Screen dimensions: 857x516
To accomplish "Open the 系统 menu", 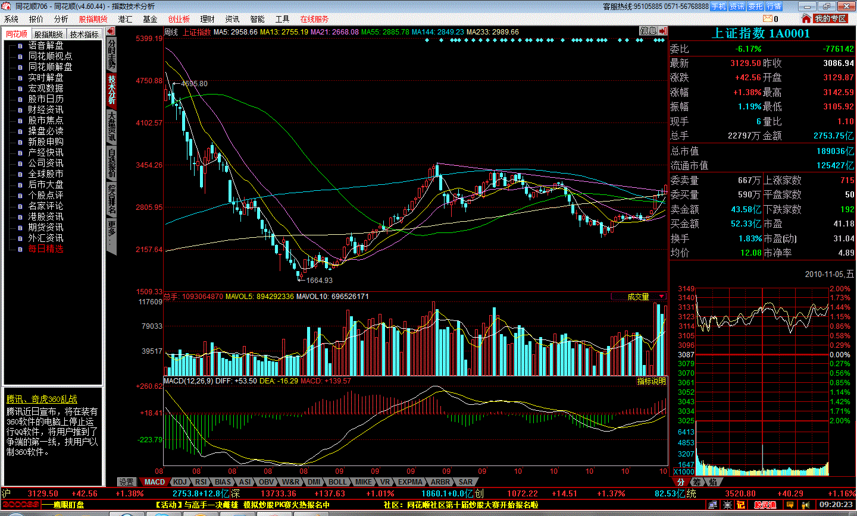I will (11, 19).
